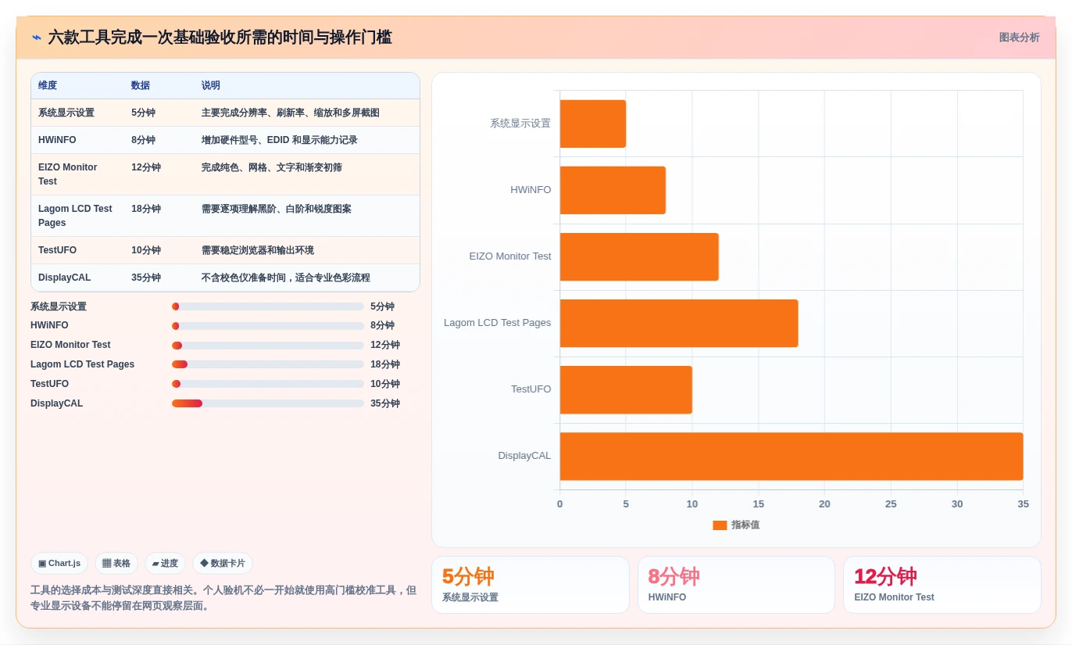This screenshot has width=1072, height=645.
Task: Click the TestUFO chart axis label
Action: click(531, 389)
